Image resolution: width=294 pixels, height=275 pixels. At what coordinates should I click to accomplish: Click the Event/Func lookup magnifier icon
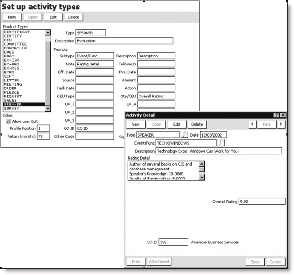coord(221,143)
